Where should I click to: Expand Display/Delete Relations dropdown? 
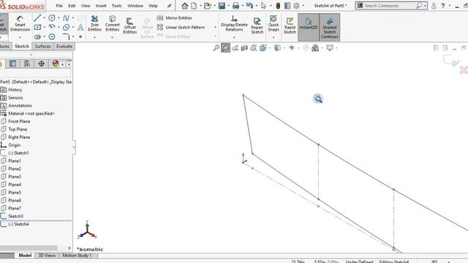point(234,37)
